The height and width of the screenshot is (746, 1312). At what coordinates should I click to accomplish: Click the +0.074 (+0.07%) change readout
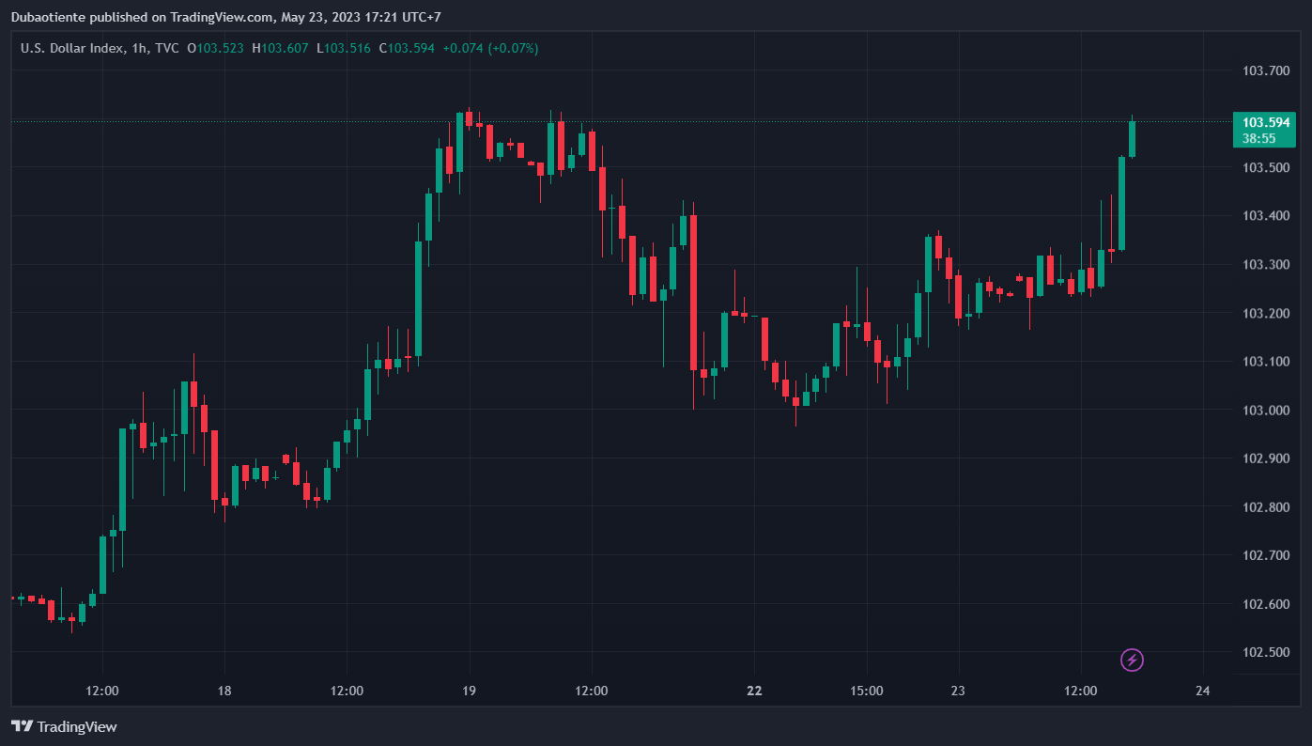[x=490, y=48]
